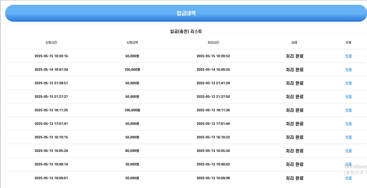367x188 pixels.
Task: Click request time 2025-05-13 18:11:25
Action: click(x=51, y=110)
